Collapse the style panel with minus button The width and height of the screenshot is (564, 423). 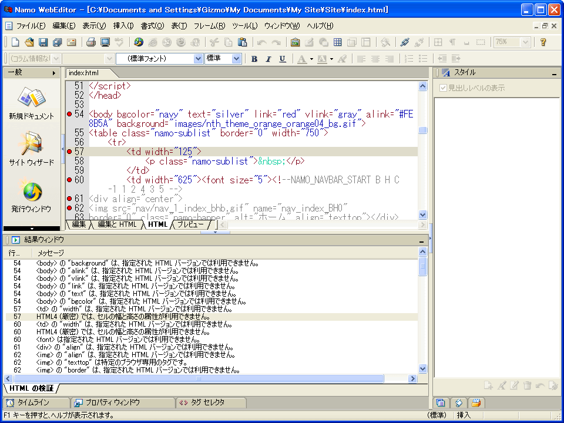554,74
